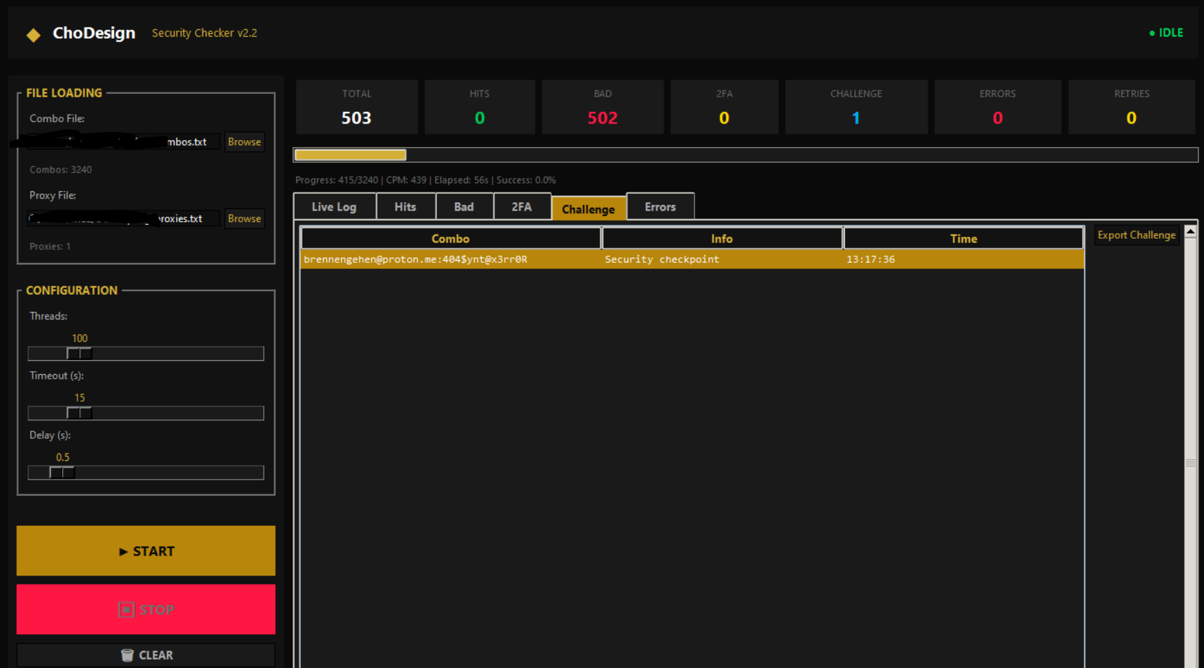Click the CHALLENGE 1 stat card

[856, 107]
